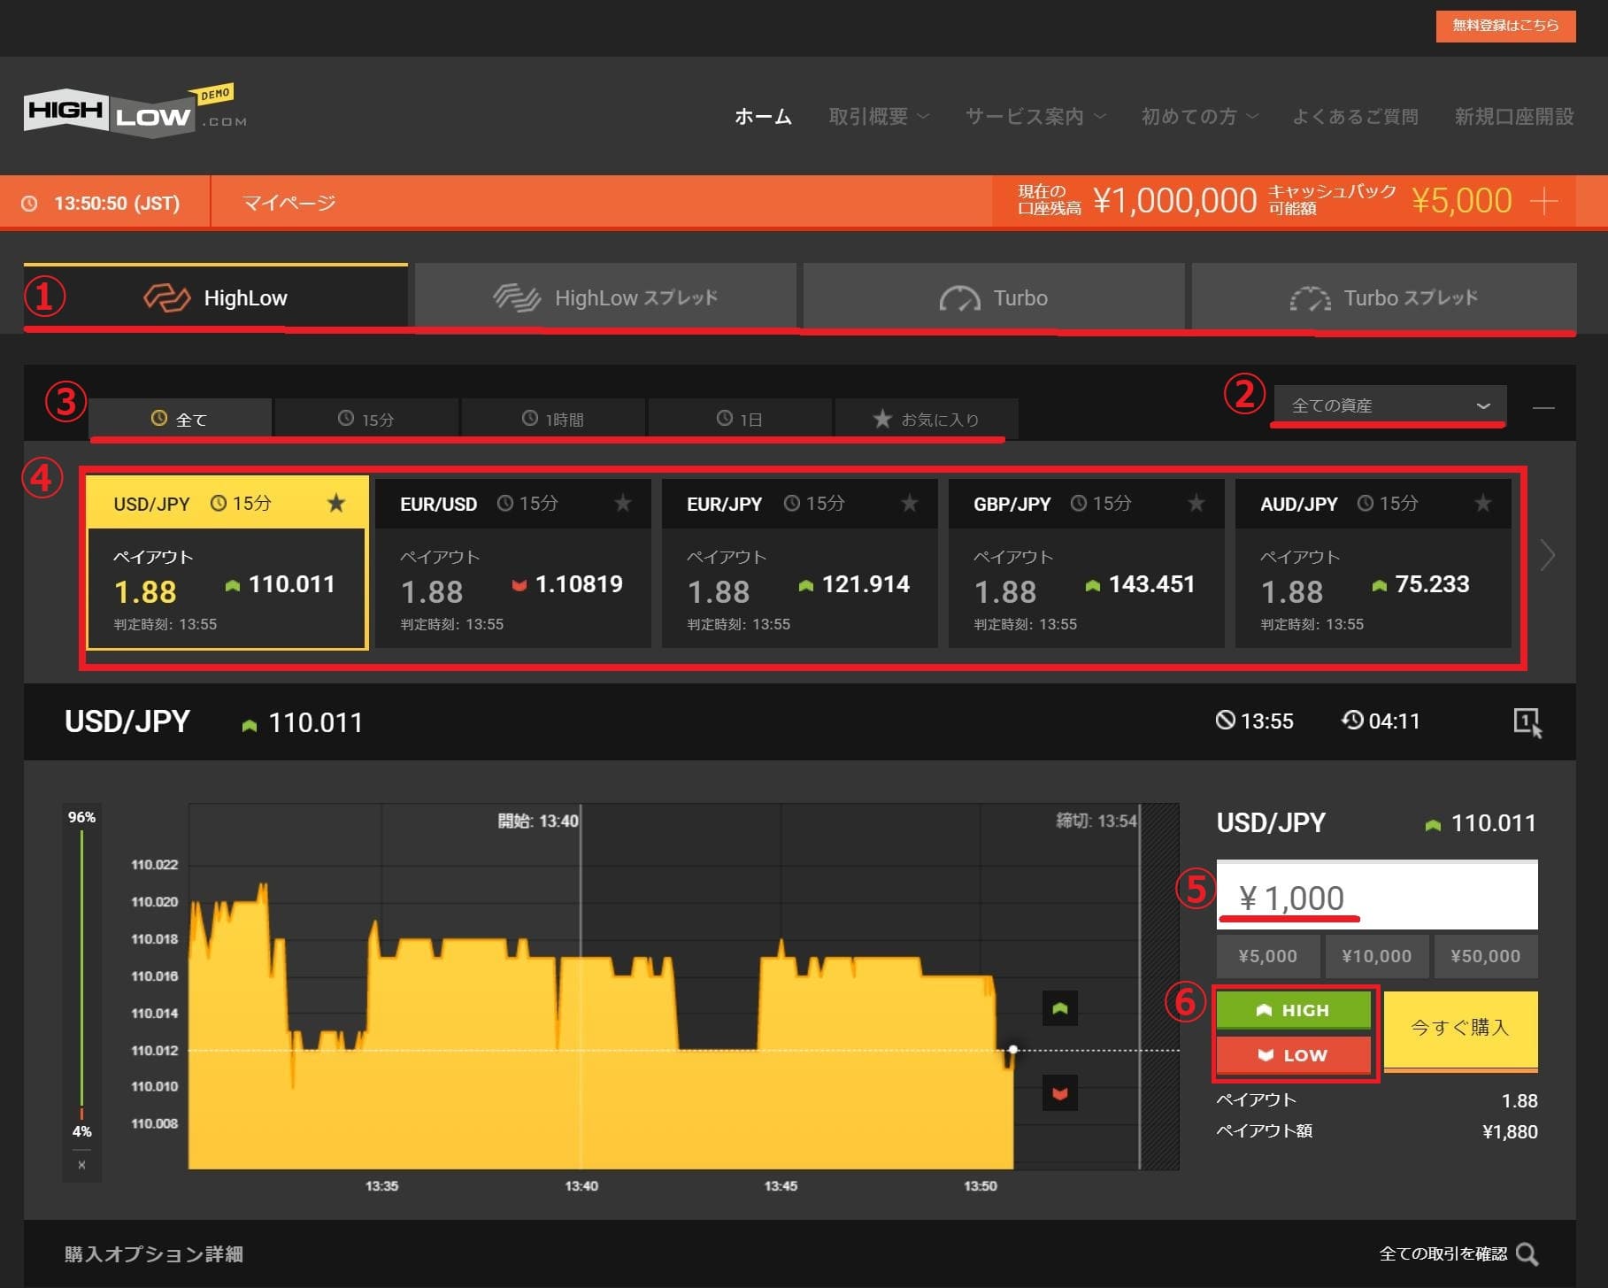
Task: Toggle one-click trading icon
Action: point(1527,722)
